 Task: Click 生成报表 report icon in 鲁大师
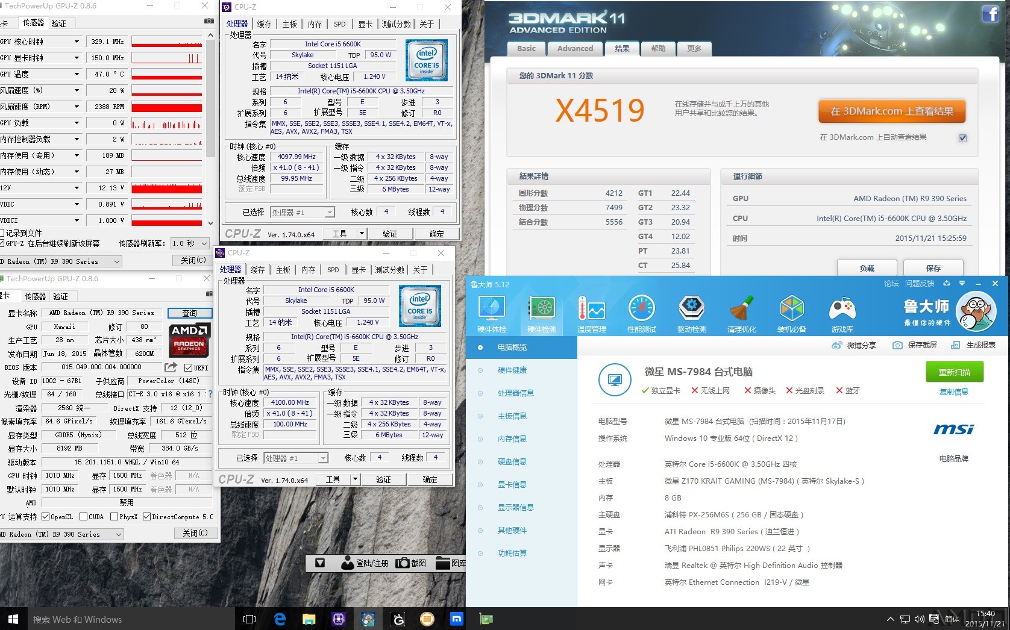pyautogui.click(x=955, y=345)
